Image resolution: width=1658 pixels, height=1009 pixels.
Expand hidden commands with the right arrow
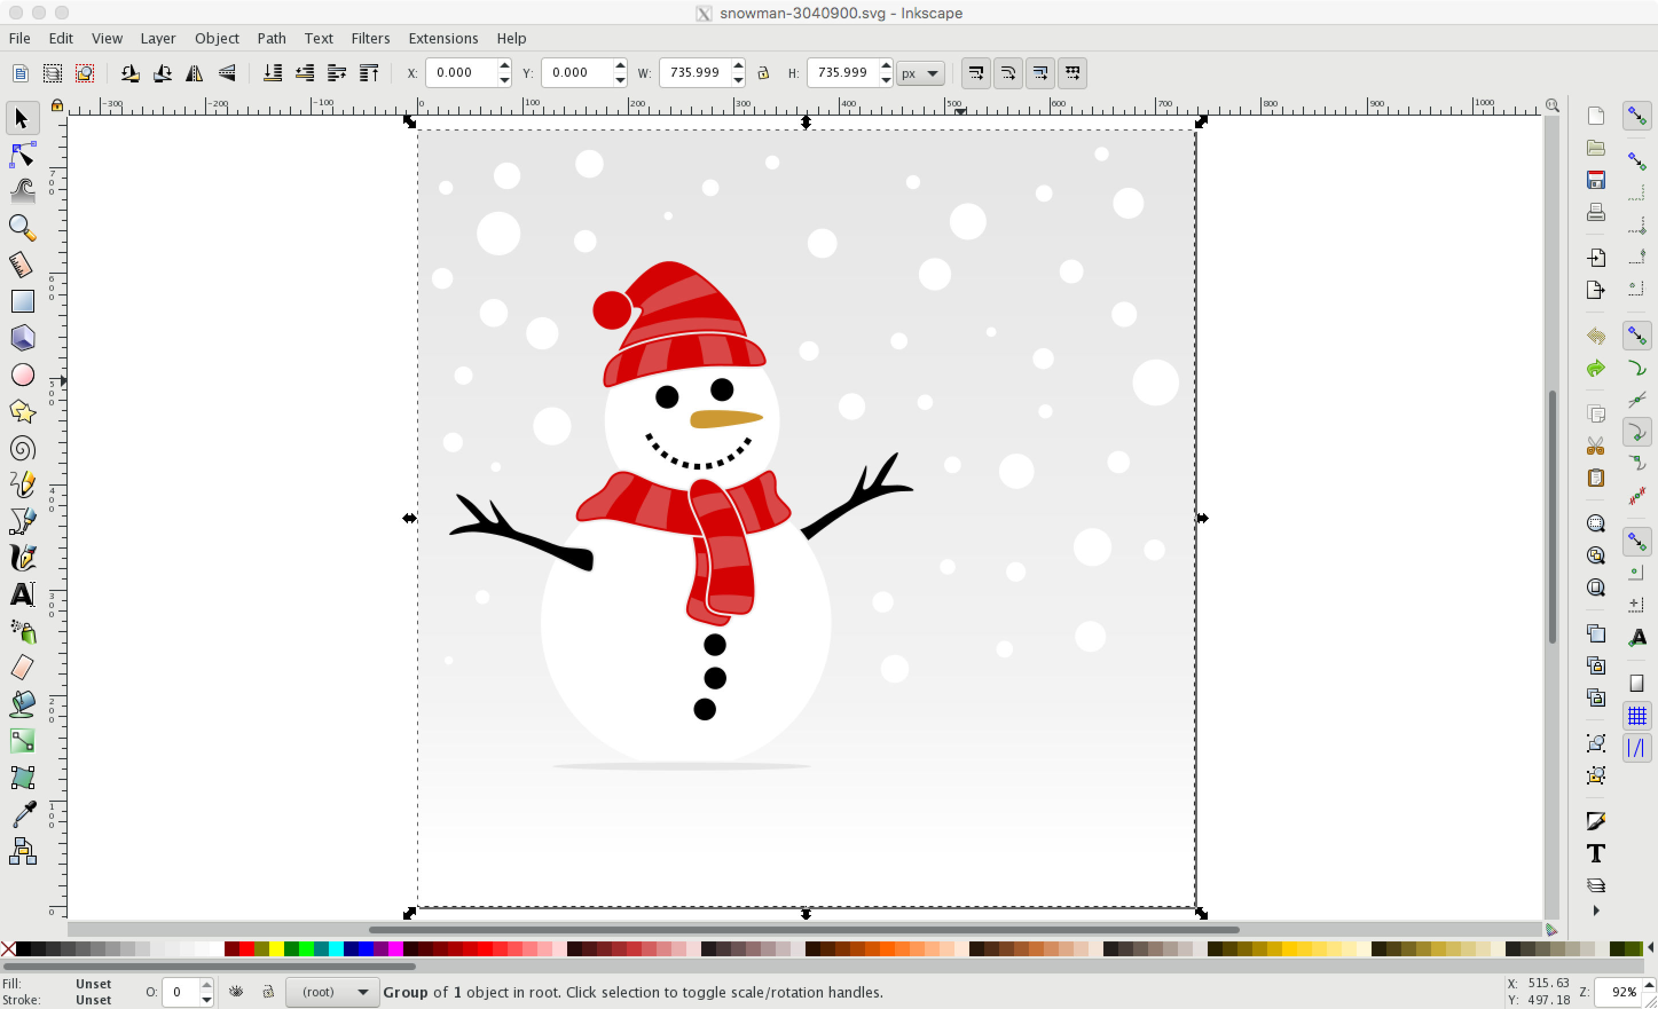pos(1596,911)
